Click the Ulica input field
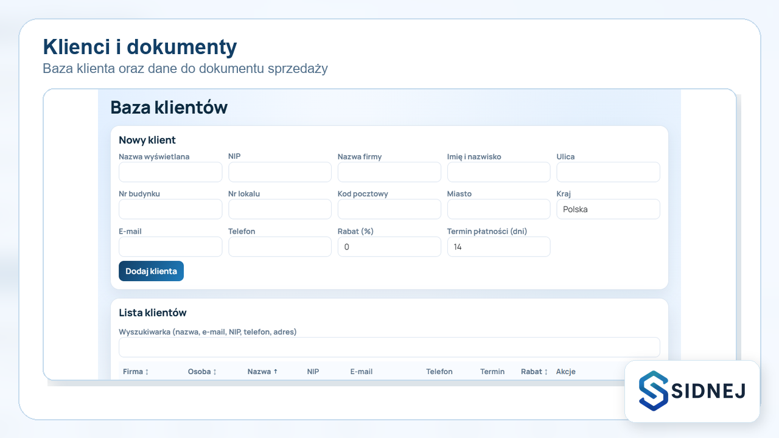Screen dimensions: 779x438 (609, 172)
